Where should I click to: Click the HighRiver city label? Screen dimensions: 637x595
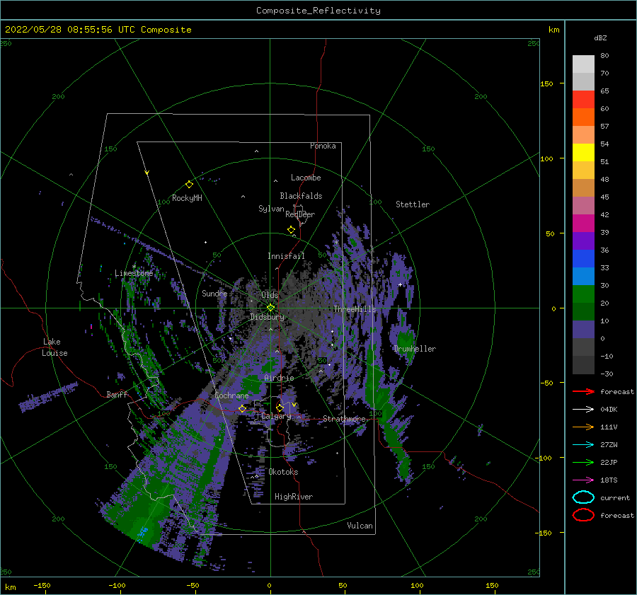[294, 497]
